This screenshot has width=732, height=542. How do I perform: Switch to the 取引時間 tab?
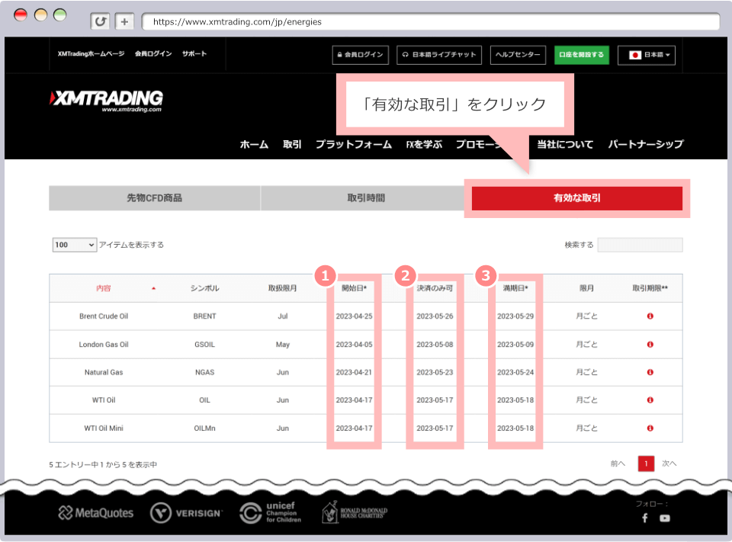366,198
